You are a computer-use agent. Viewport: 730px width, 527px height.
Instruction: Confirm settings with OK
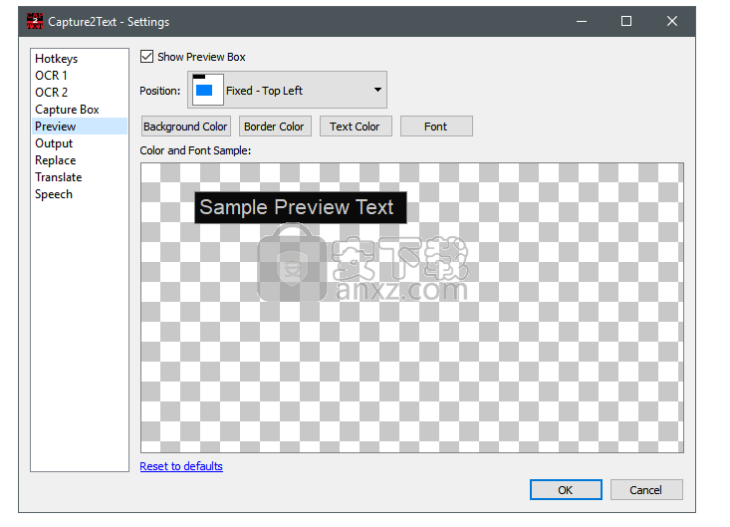(566, 490)
